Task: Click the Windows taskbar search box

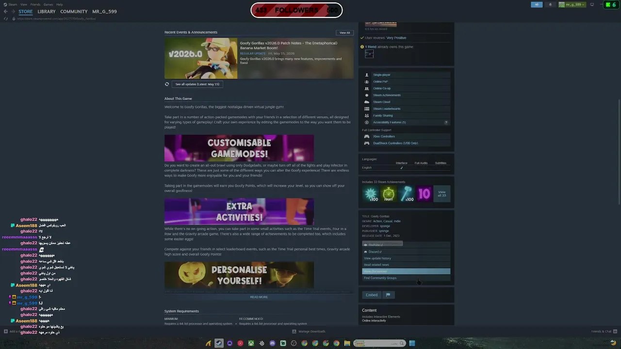Action: 379,343
